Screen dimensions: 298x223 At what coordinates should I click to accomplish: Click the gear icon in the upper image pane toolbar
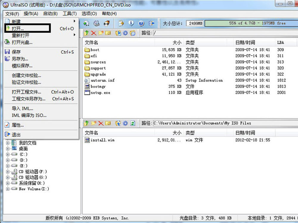click(125, 33)
